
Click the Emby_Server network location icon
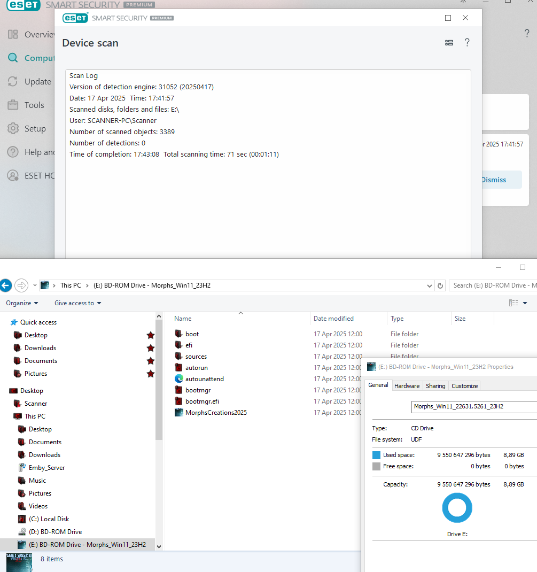tap(22, 467)
